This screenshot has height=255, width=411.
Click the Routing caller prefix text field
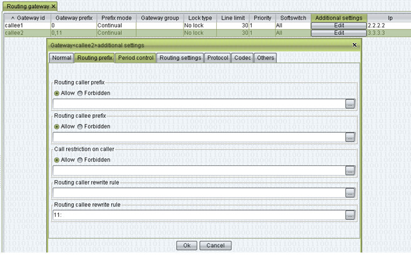[x=198, y=103]
